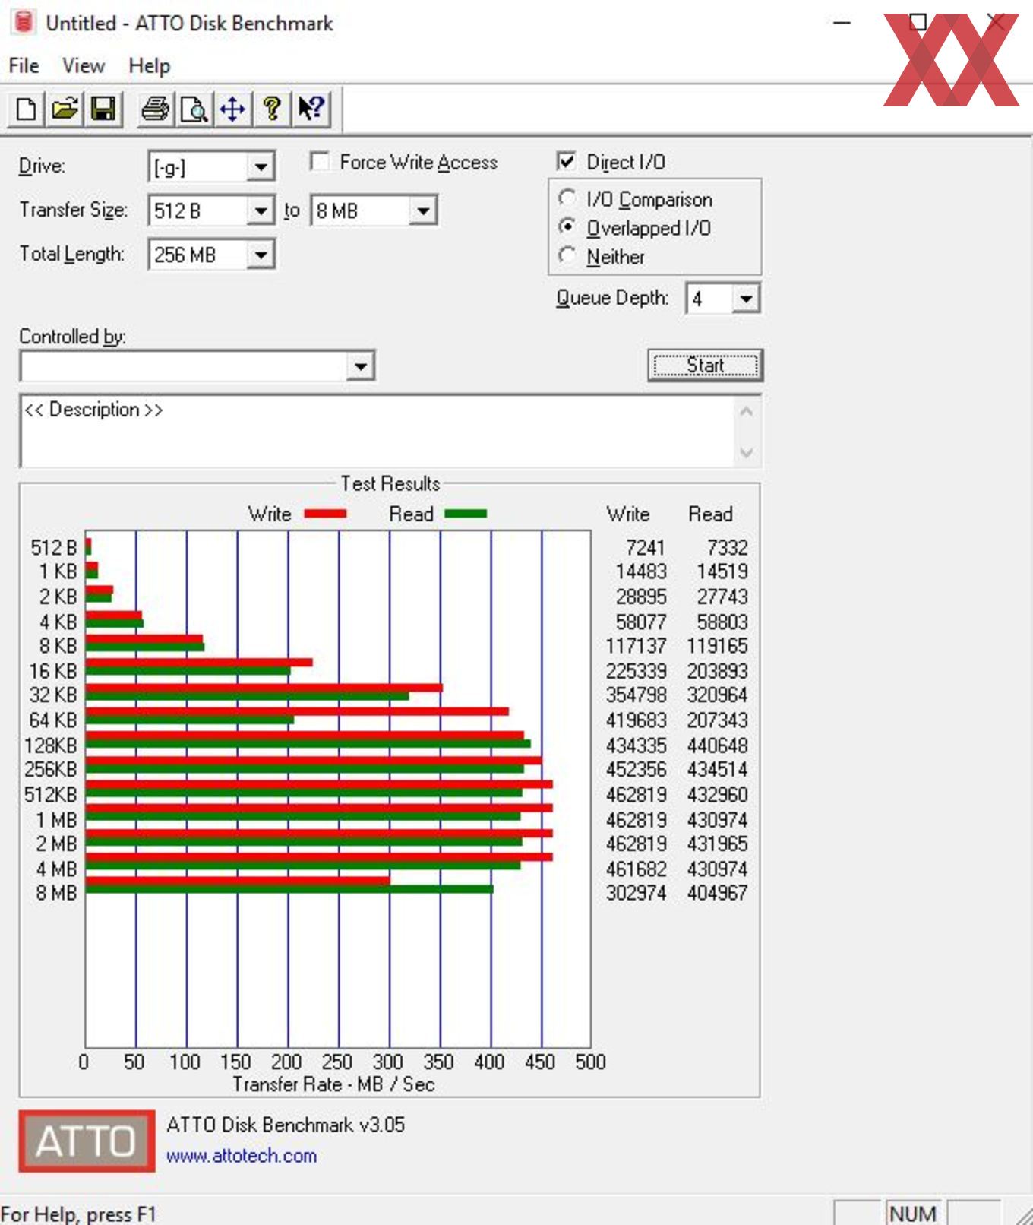Click the NUM status bar indicator
The width and height of the screenshot is (1033, 1225).
(913, 1214)
